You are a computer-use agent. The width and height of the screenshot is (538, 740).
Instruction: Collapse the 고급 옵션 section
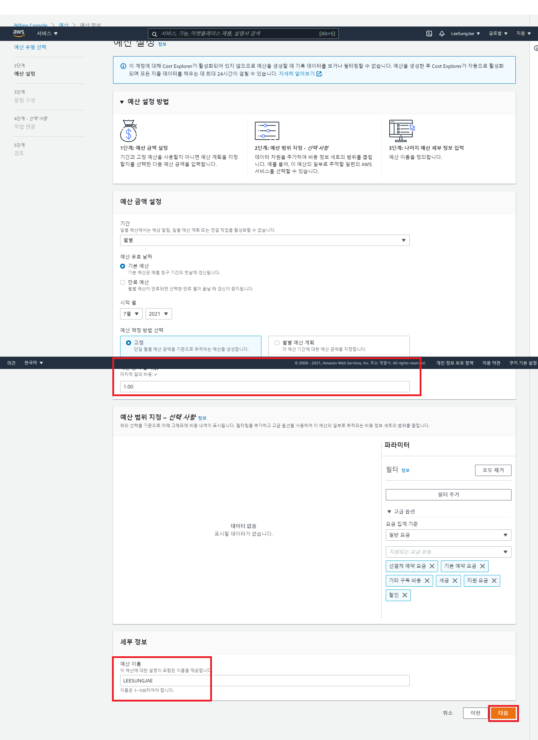tap(389, 512)
